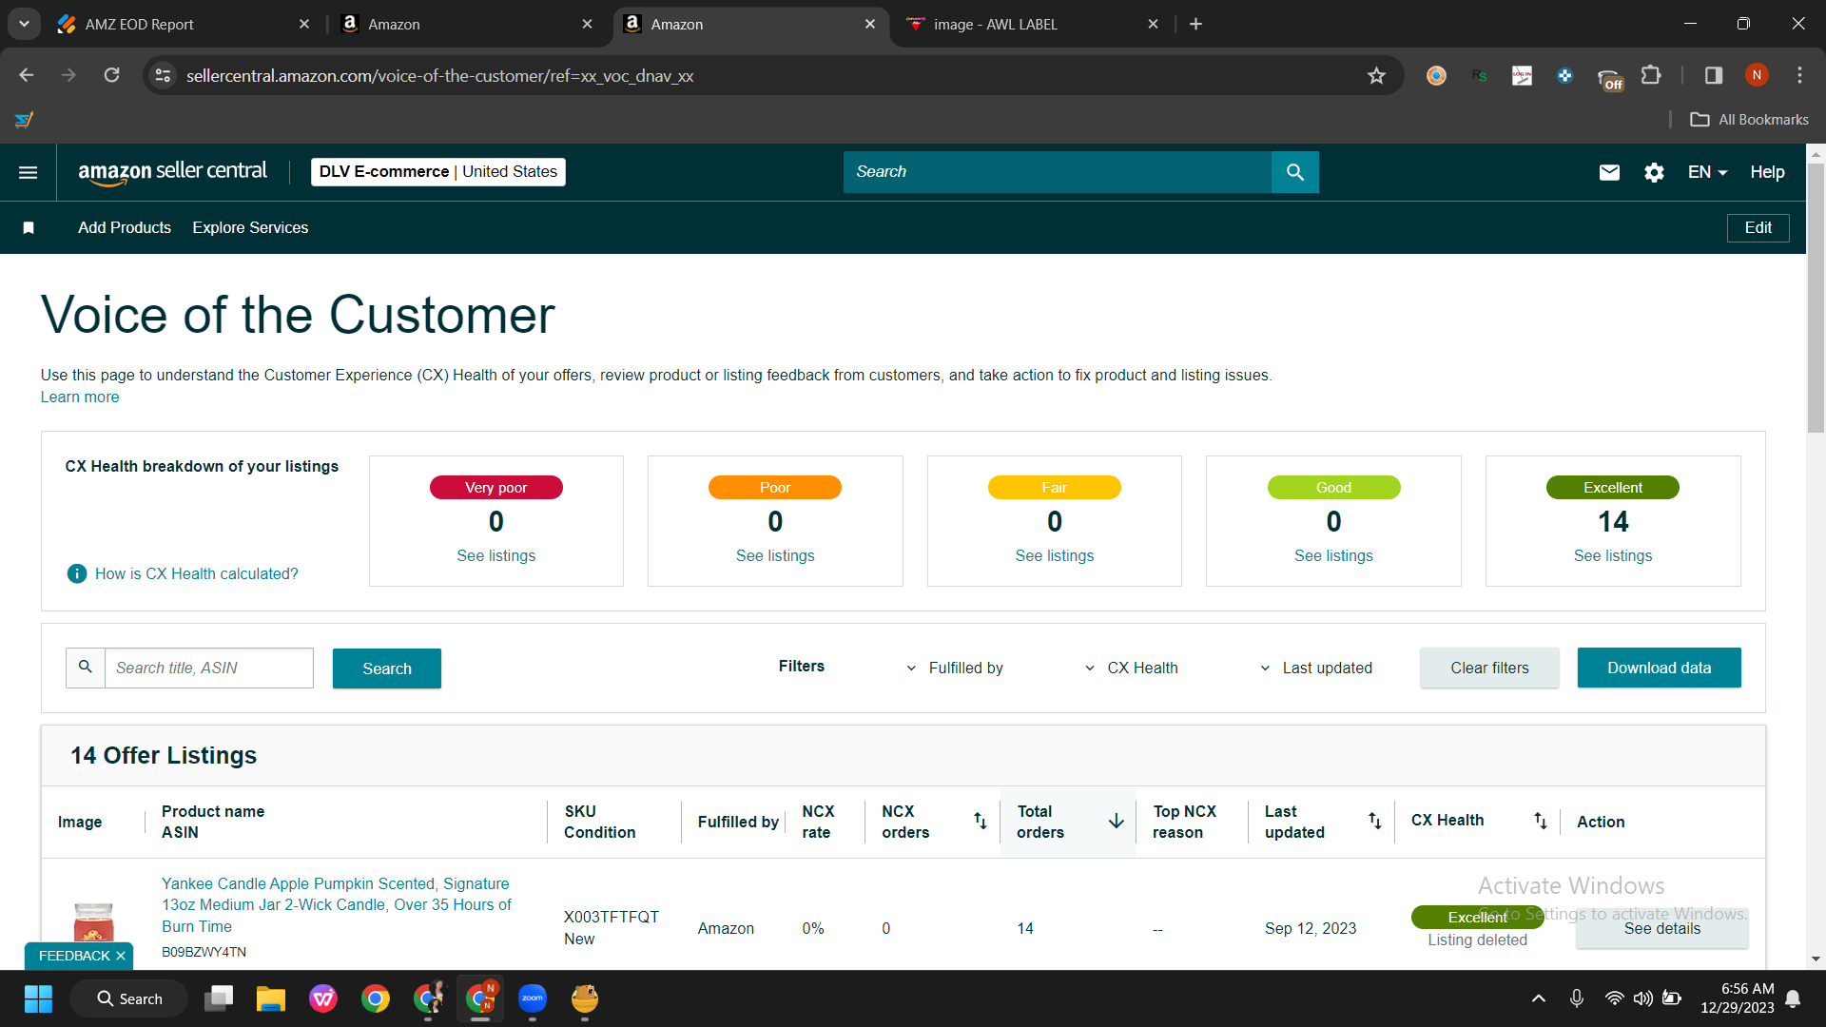This screenshot has width=1826, height=1027.
Task: See listings under Poor
Action: click(775, 556)
